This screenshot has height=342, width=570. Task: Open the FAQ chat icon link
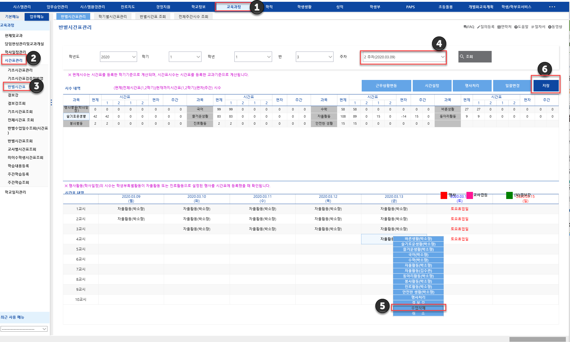click(465, 27)
